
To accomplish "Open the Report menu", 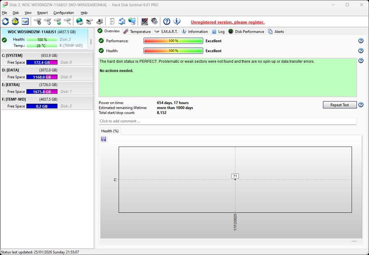I will tap(42, 13).
